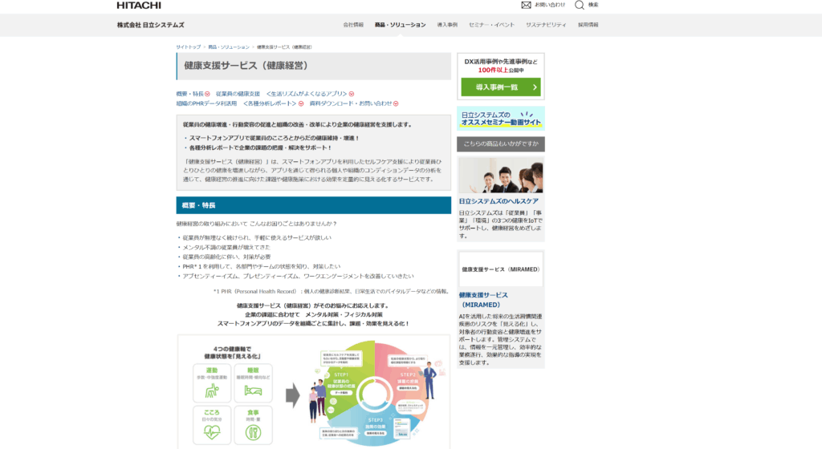Click the line スマートフォンアプリで従業員のこころとからだの健康維持・増進！
This screenshot has width=822, height=449.
click(275, 138)
